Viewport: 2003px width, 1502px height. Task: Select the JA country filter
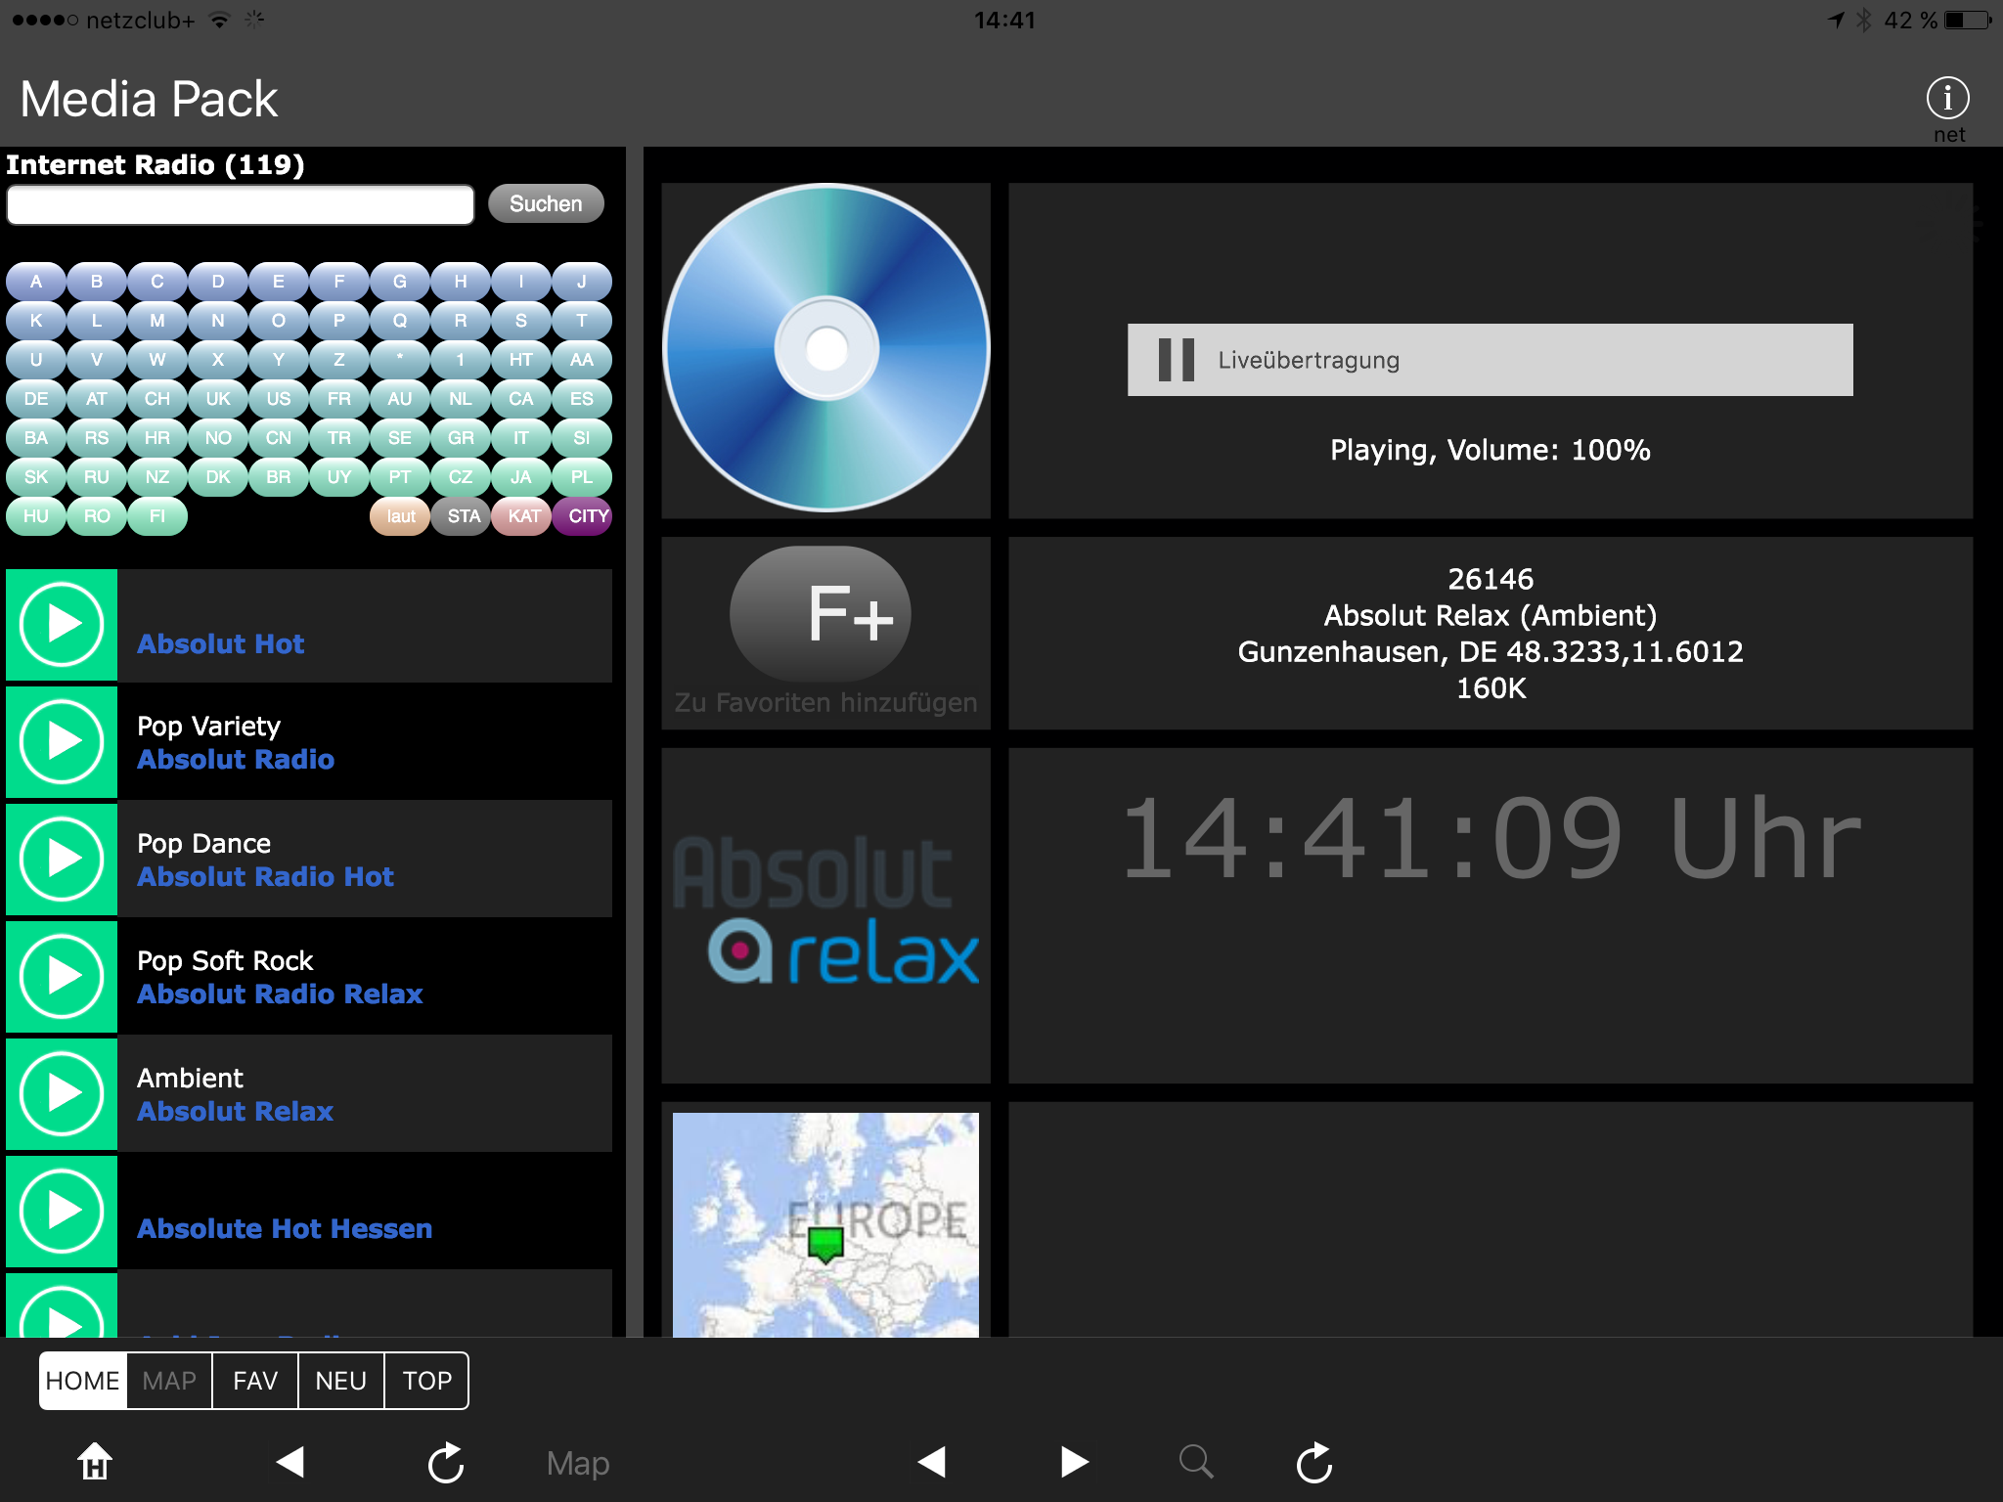521,477
